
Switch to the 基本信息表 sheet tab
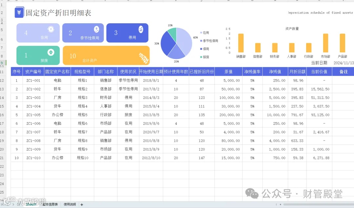[x=50, y=204]
